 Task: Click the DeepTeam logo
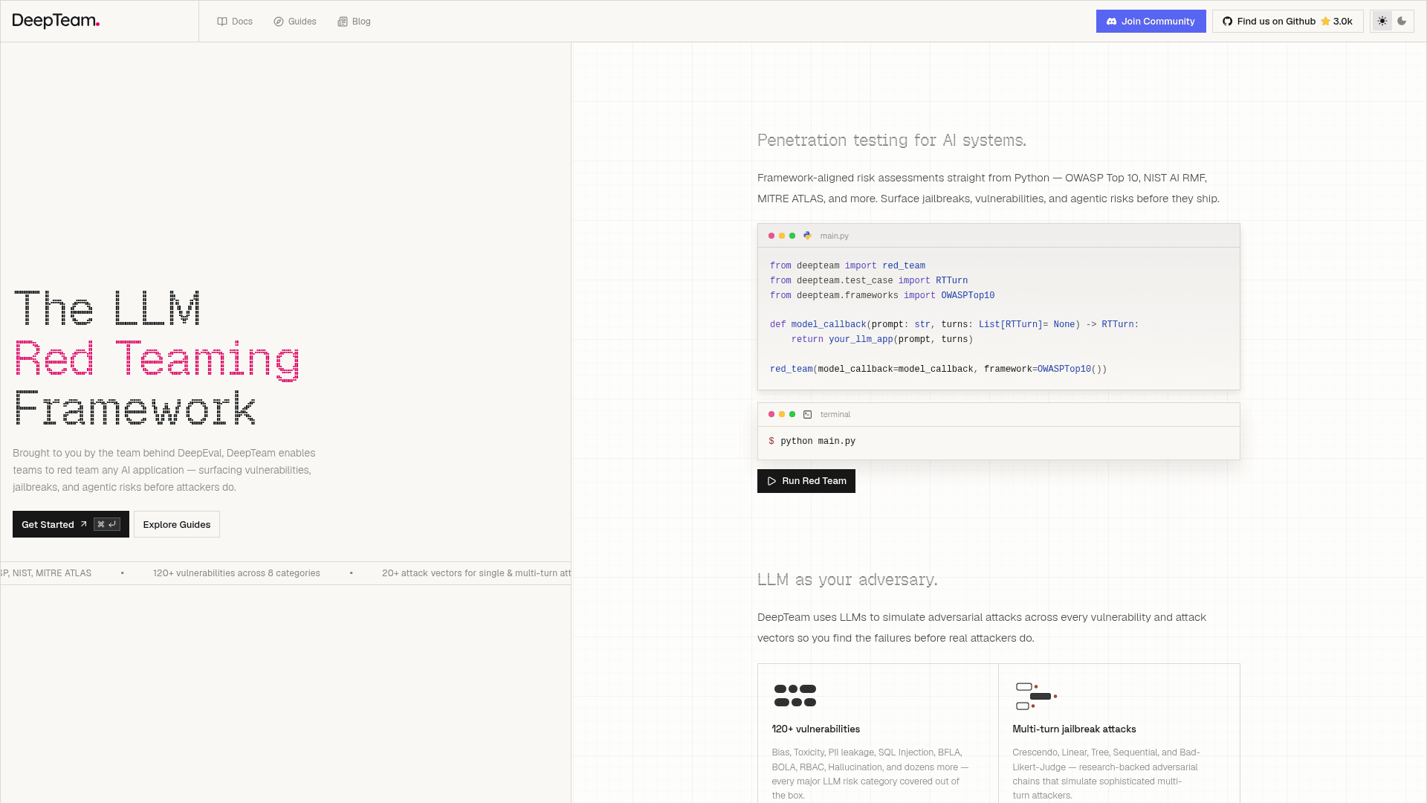click(56, 21)
